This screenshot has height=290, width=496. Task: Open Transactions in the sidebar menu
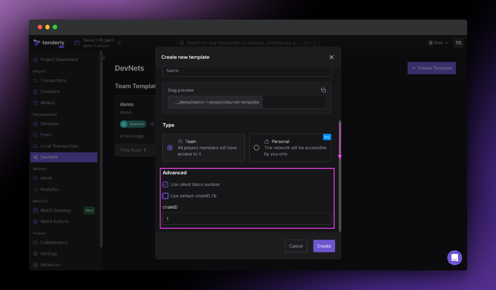[x=53, y=80]
